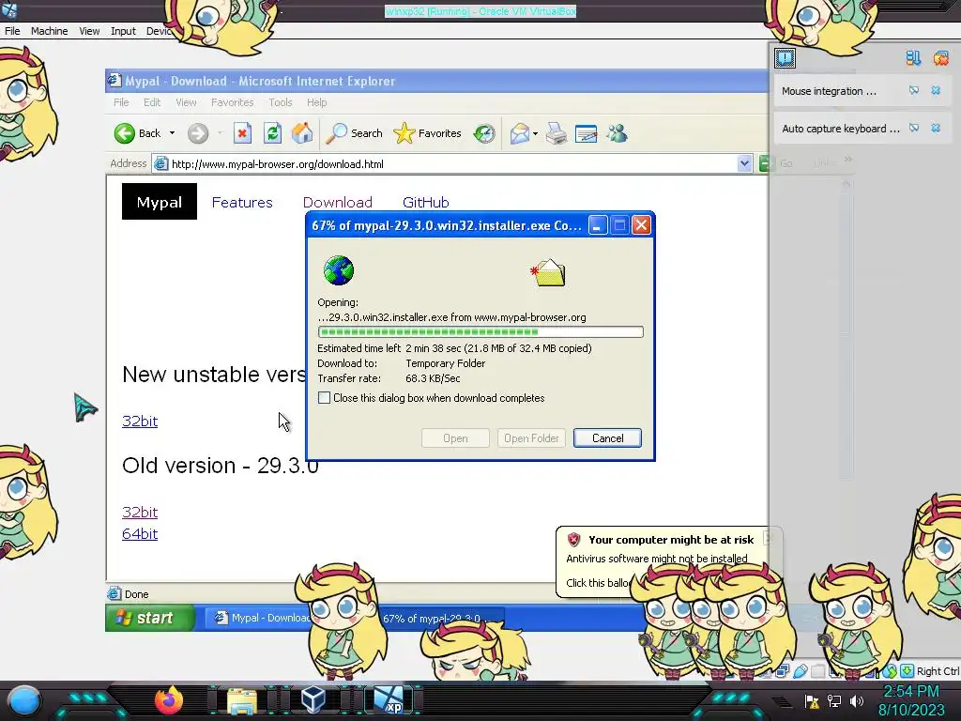This screenshot has height=721, width=961.
Task: Open the History clock icon
Action: pos(484,133)
